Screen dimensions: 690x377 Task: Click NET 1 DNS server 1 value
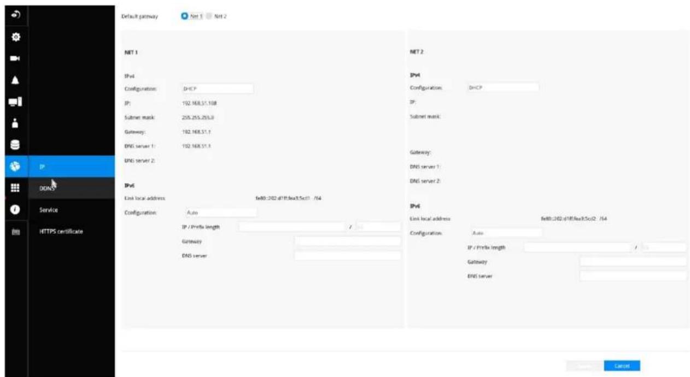(196, 146)
